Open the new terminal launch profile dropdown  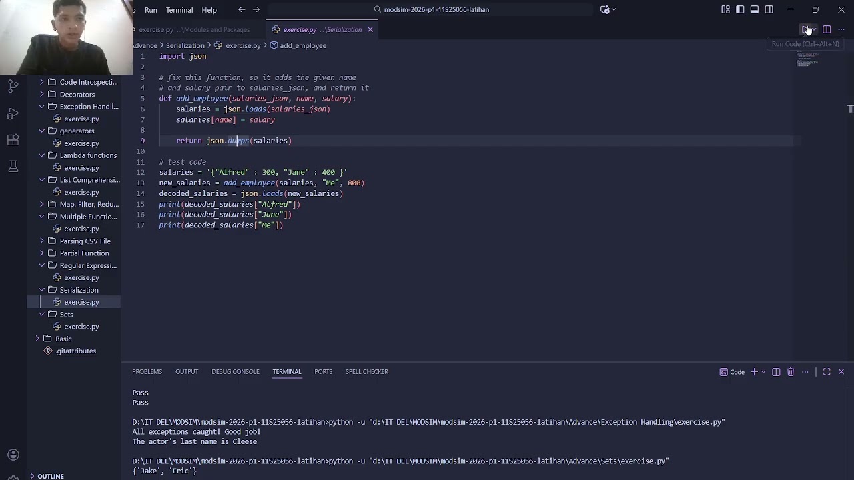tap(763, 372)
